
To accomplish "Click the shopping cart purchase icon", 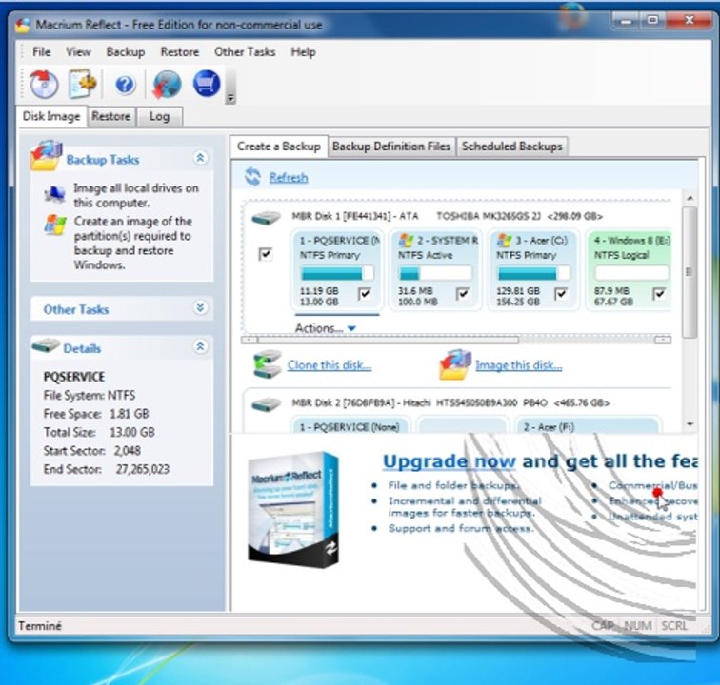I will (206, 84).
